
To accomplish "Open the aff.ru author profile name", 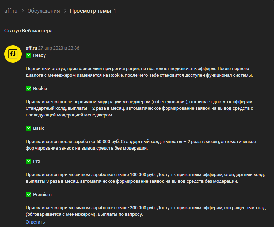I will [31, 48].
